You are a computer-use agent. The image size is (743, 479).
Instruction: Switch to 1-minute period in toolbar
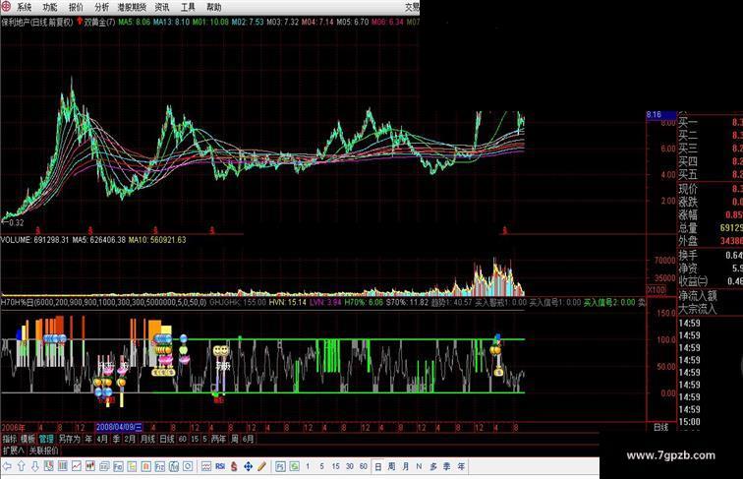tap(308, 466)
